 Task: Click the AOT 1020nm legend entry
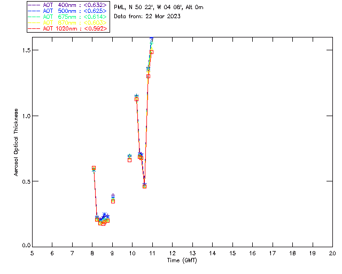pyautogui.click(x=67, y=28)
